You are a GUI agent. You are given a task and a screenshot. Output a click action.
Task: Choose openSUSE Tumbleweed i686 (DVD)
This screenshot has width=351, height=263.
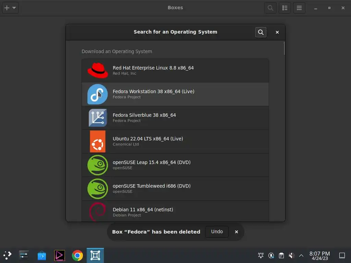click(x=175, y=189)
